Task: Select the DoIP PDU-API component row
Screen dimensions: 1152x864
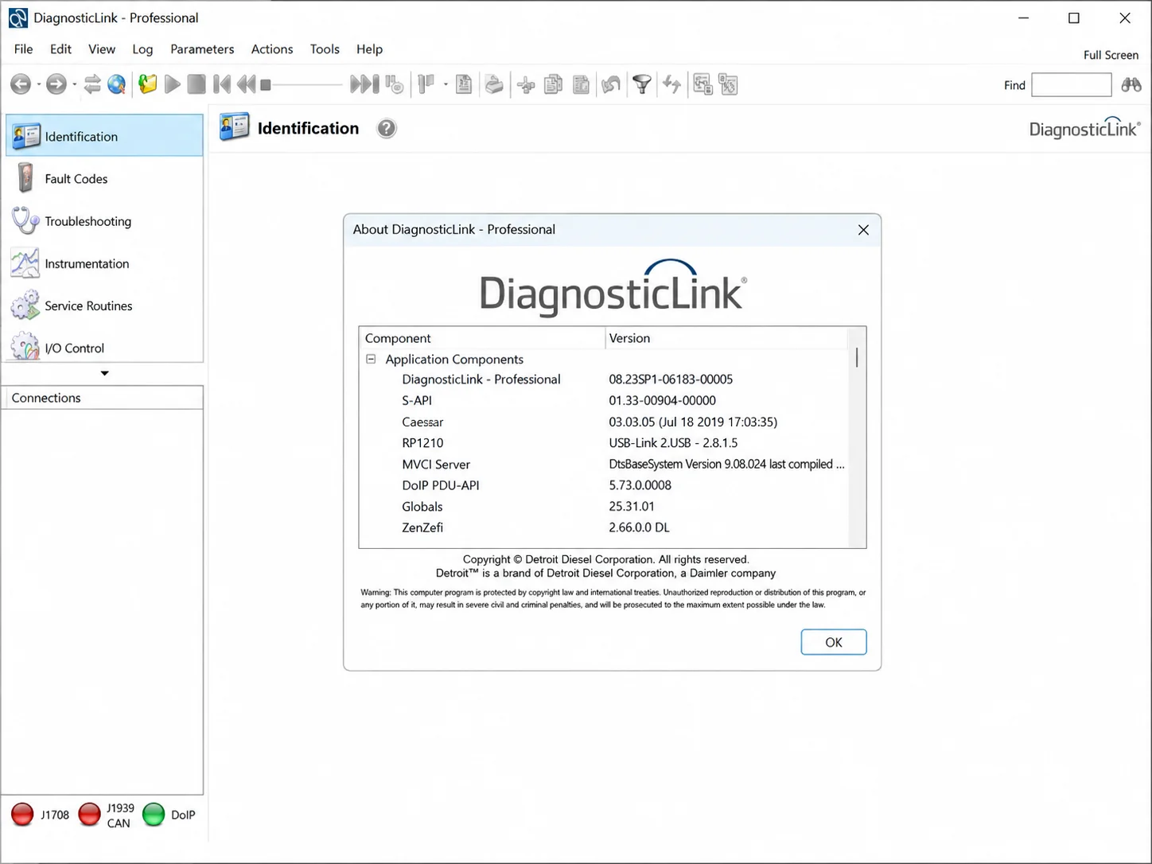Action: [x=604, y=485]
